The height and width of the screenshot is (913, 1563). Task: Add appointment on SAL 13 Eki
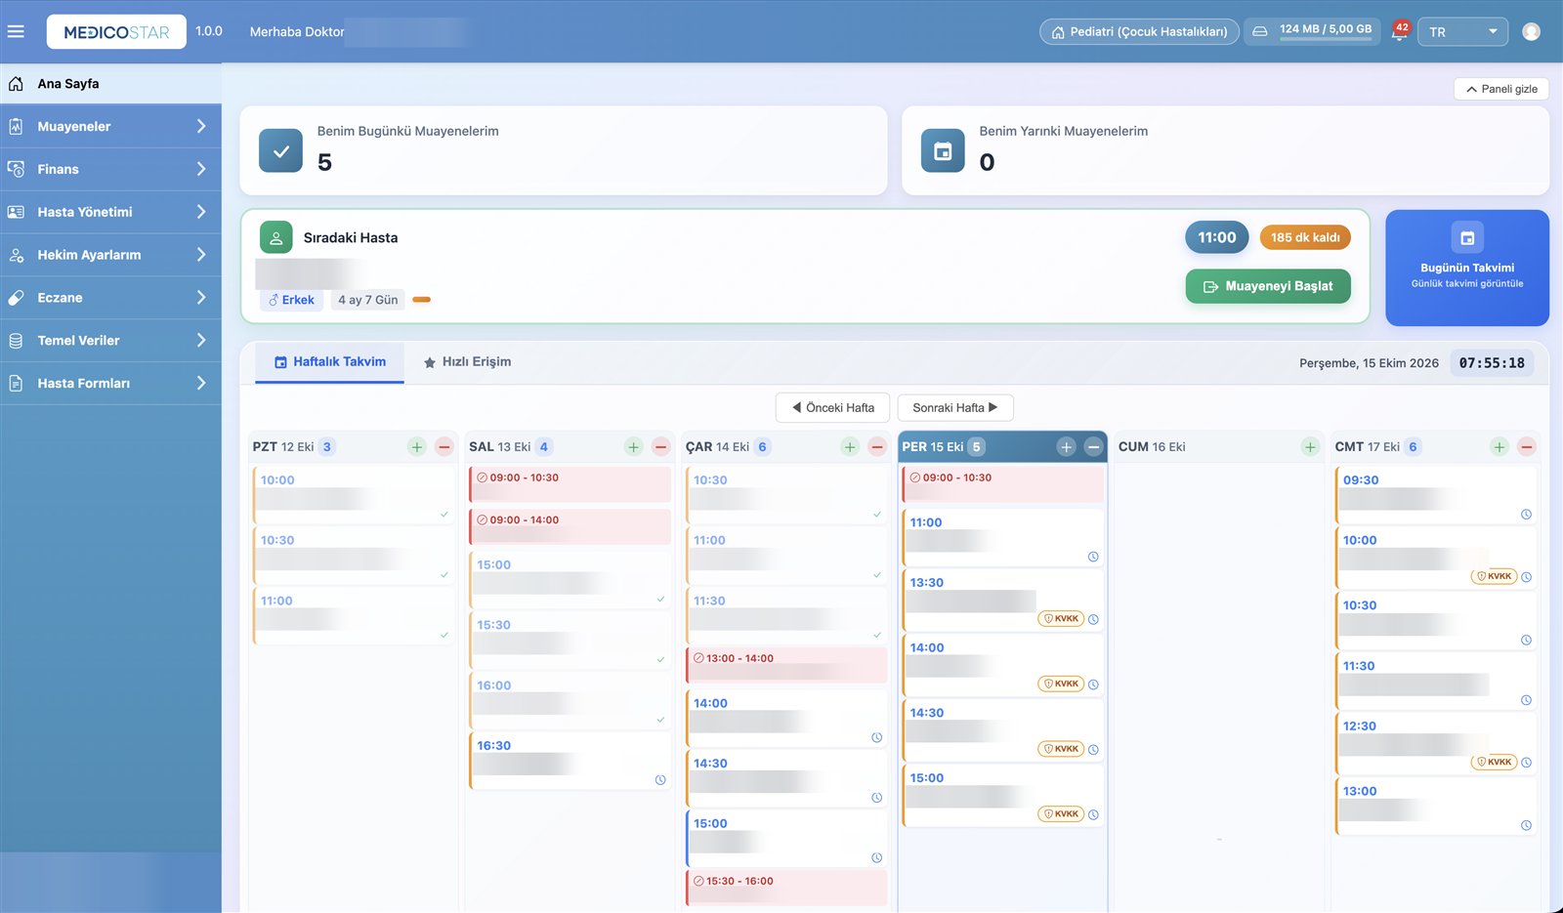tap(634, 447)
